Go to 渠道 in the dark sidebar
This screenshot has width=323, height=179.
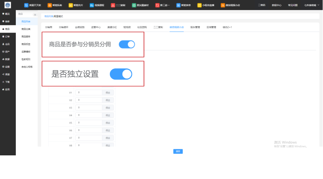click(x=6, y=74)
